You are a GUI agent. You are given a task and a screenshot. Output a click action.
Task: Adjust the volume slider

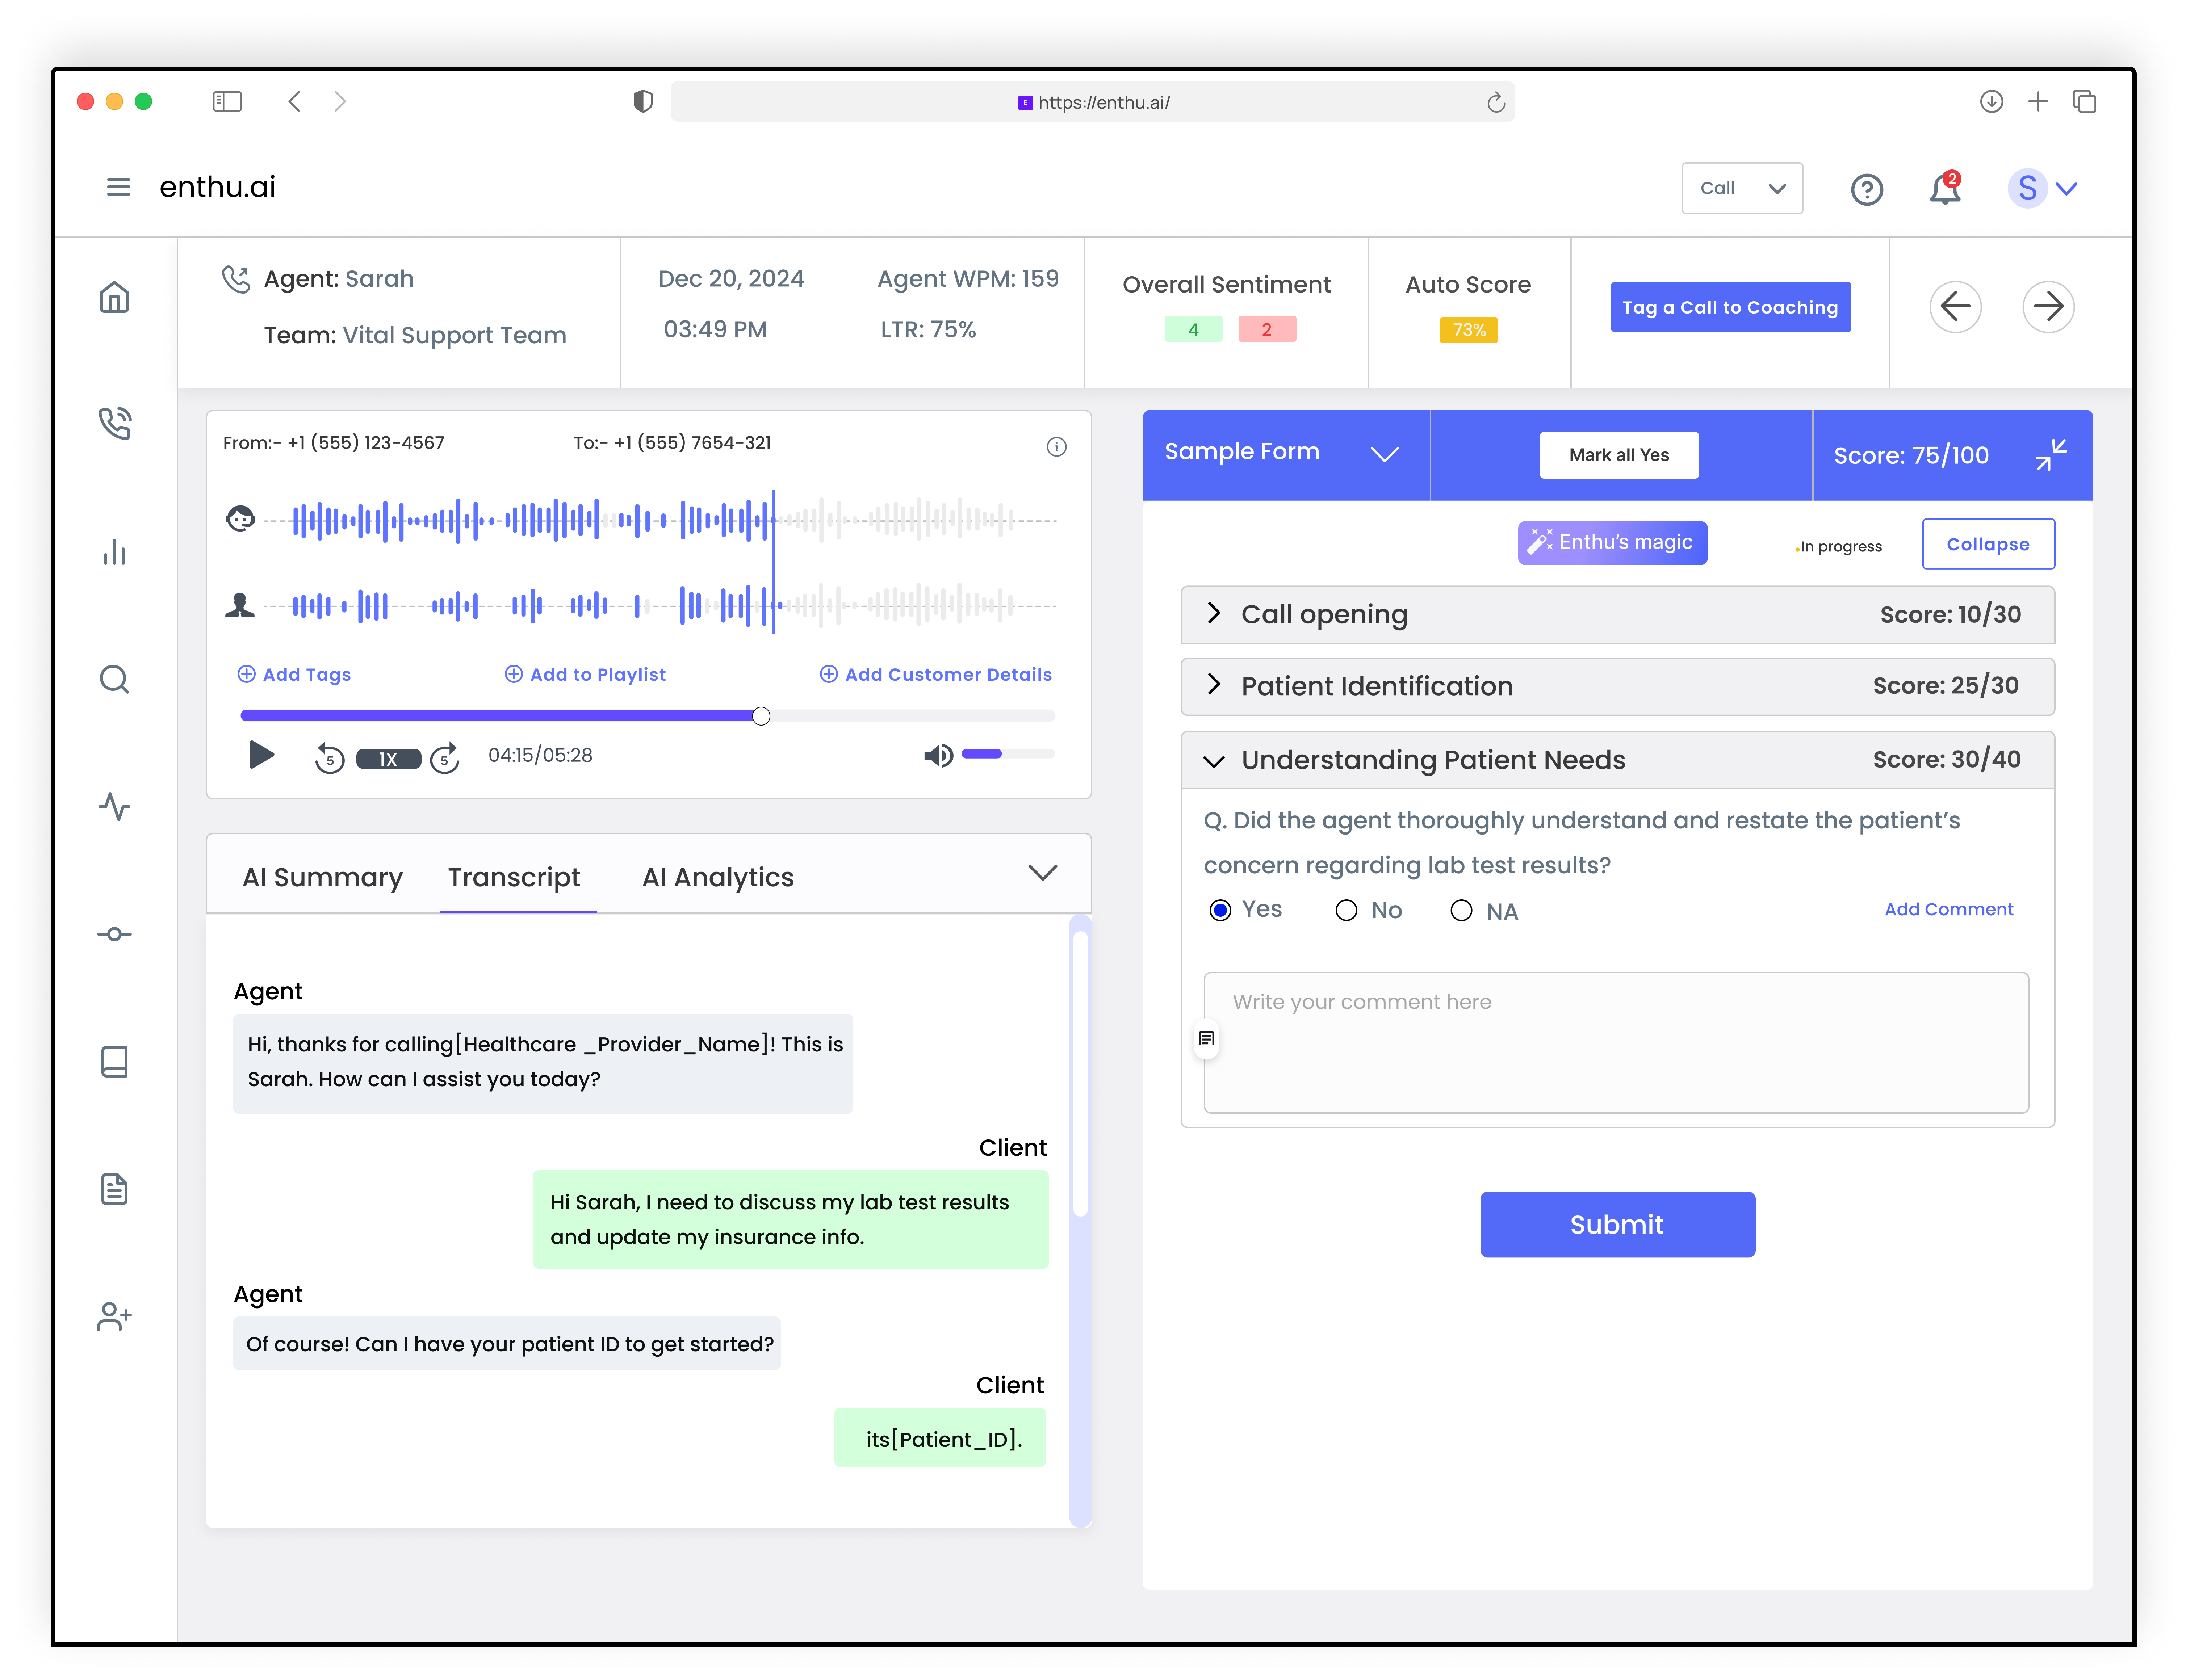pyautogui.click(x=1007, y=754)
